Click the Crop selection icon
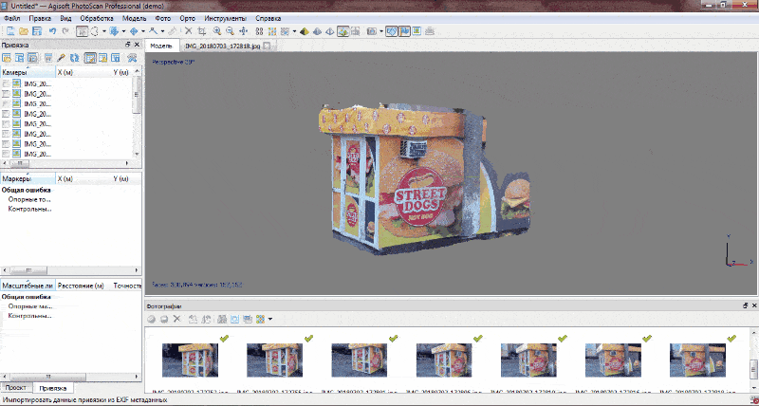The image size is (759, 406). pyautogui.click(x=202, y=31)
